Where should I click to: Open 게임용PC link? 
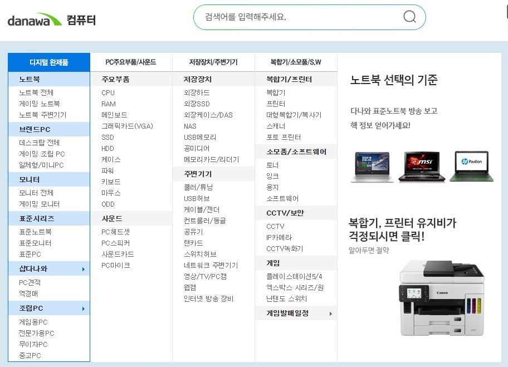click(33, 322)
